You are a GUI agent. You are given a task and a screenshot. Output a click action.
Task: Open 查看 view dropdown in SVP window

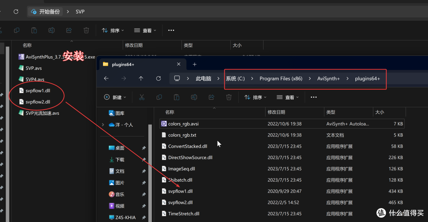coord(145,30)
